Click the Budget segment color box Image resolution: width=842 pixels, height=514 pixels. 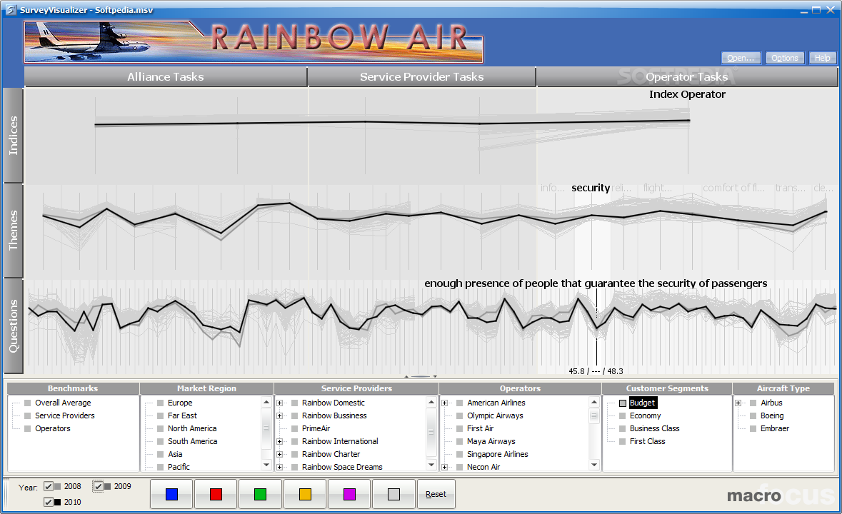[623, 403]
